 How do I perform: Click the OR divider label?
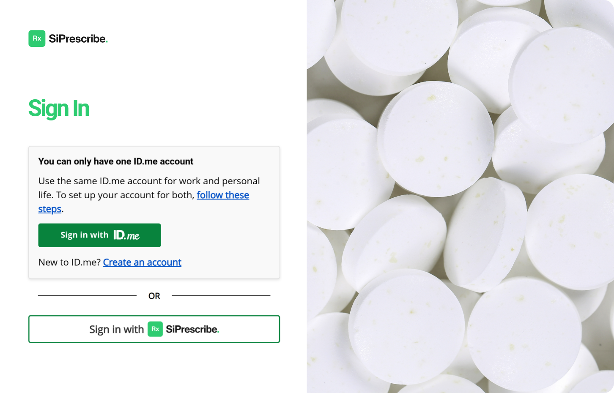154,296
